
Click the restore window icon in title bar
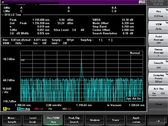[144, 2]
